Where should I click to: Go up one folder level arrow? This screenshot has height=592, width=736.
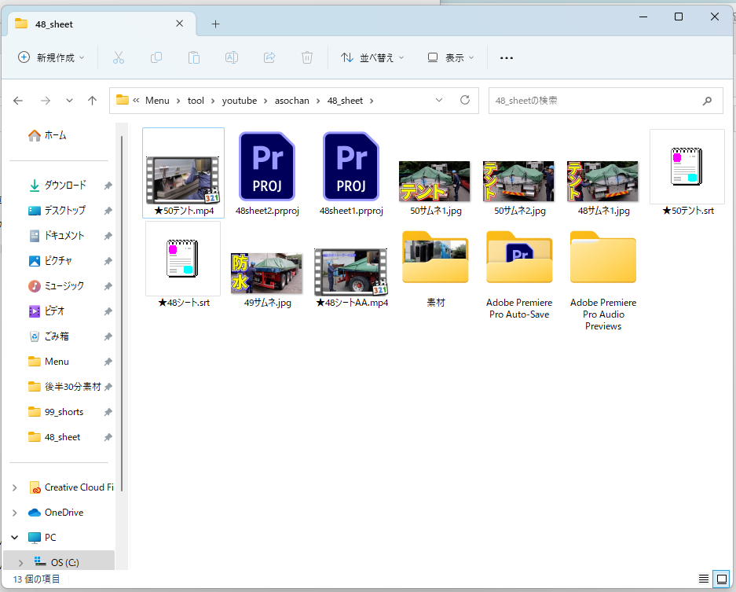point(93,101)
